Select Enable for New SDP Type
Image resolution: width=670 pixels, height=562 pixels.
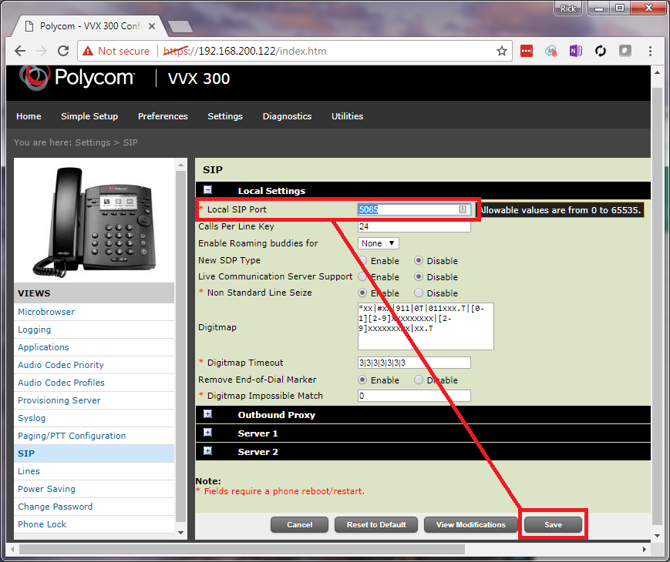point(362,260)
